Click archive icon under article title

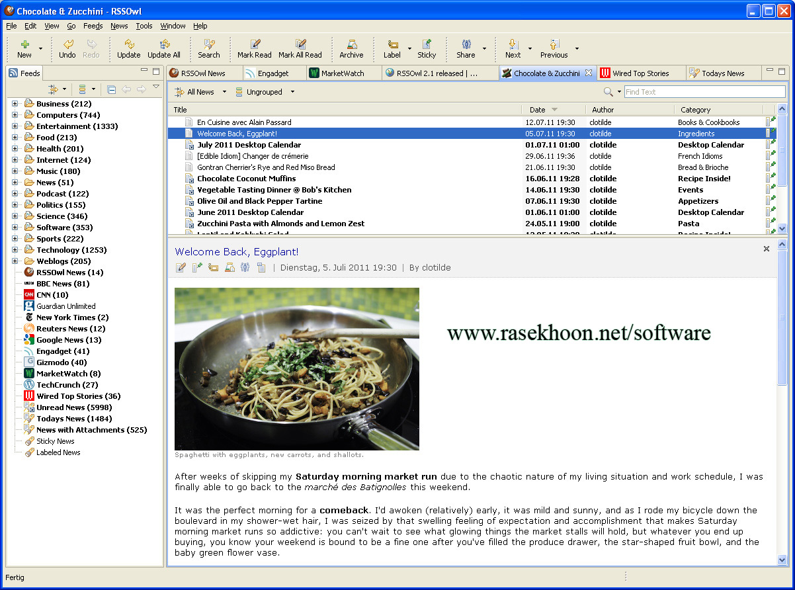pyautogui.click(x=230, y=268)
